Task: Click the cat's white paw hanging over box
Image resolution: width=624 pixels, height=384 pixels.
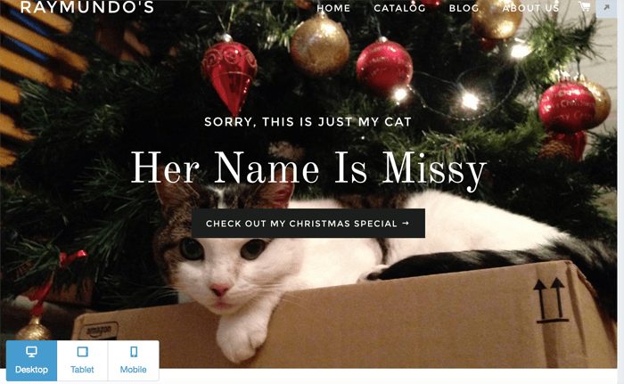Action: [241, 337]
